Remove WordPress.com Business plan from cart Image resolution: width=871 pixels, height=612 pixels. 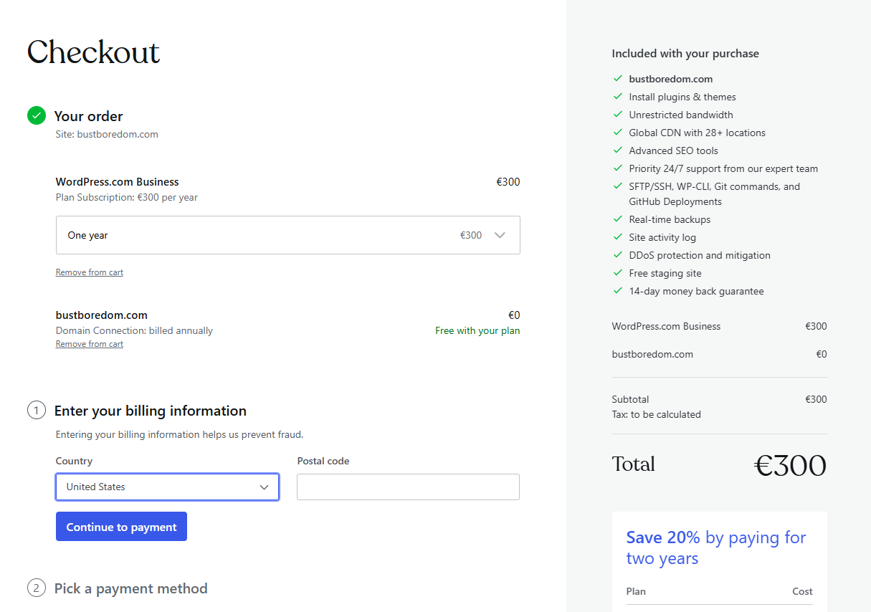[x=90, y=272]
